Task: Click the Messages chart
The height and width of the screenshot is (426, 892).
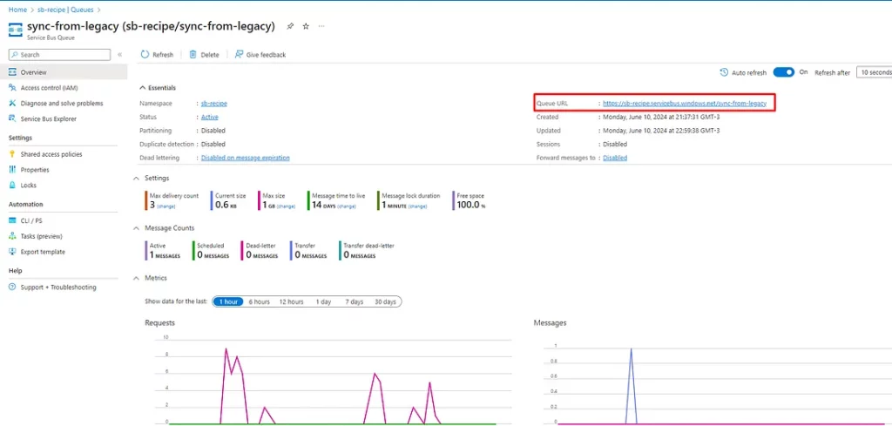Action: pyautogui.click(x=713, y=380)
